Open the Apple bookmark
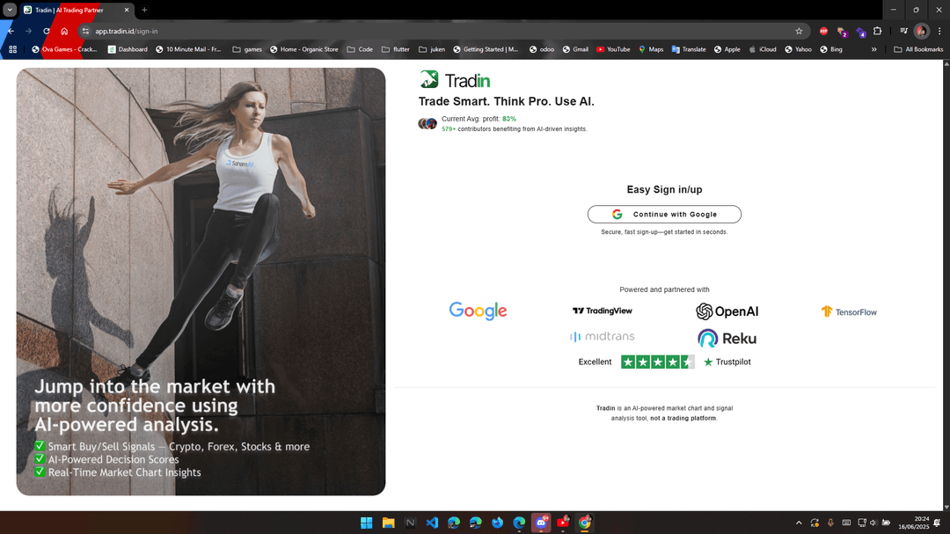This screenshot has width=950, height=534. point(727,49)
